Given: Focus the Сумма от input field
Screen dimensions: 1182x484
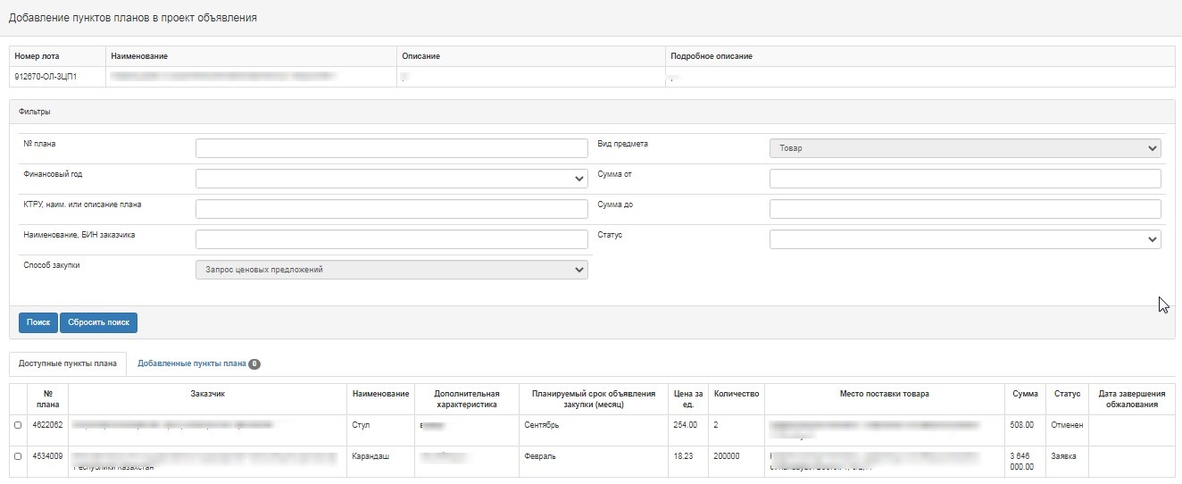Looking at the screenshot, I should pos(965,179).
